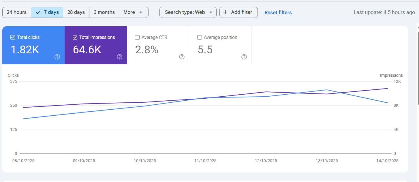Open the Average CTR help icon
Screen dimensions: 419x182
click(x=182, y=57)
